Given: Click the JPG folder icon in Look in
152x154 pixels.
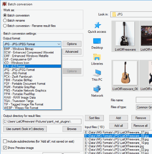Looking at the screenshot, I should [114, 15].
